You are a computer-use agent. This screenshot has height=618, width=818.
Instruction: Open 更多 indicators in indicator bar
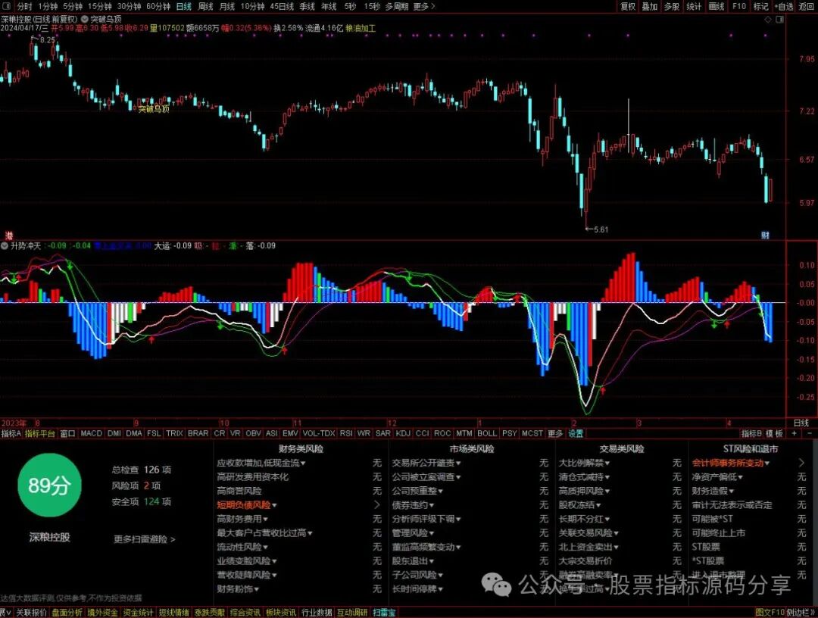point(555,433)
